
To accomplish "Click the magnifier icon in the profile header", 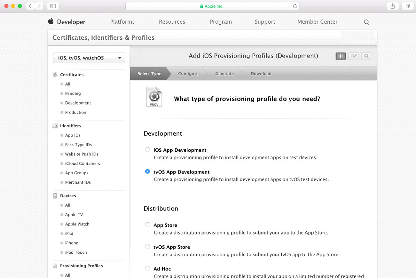I will pos(366,56).
